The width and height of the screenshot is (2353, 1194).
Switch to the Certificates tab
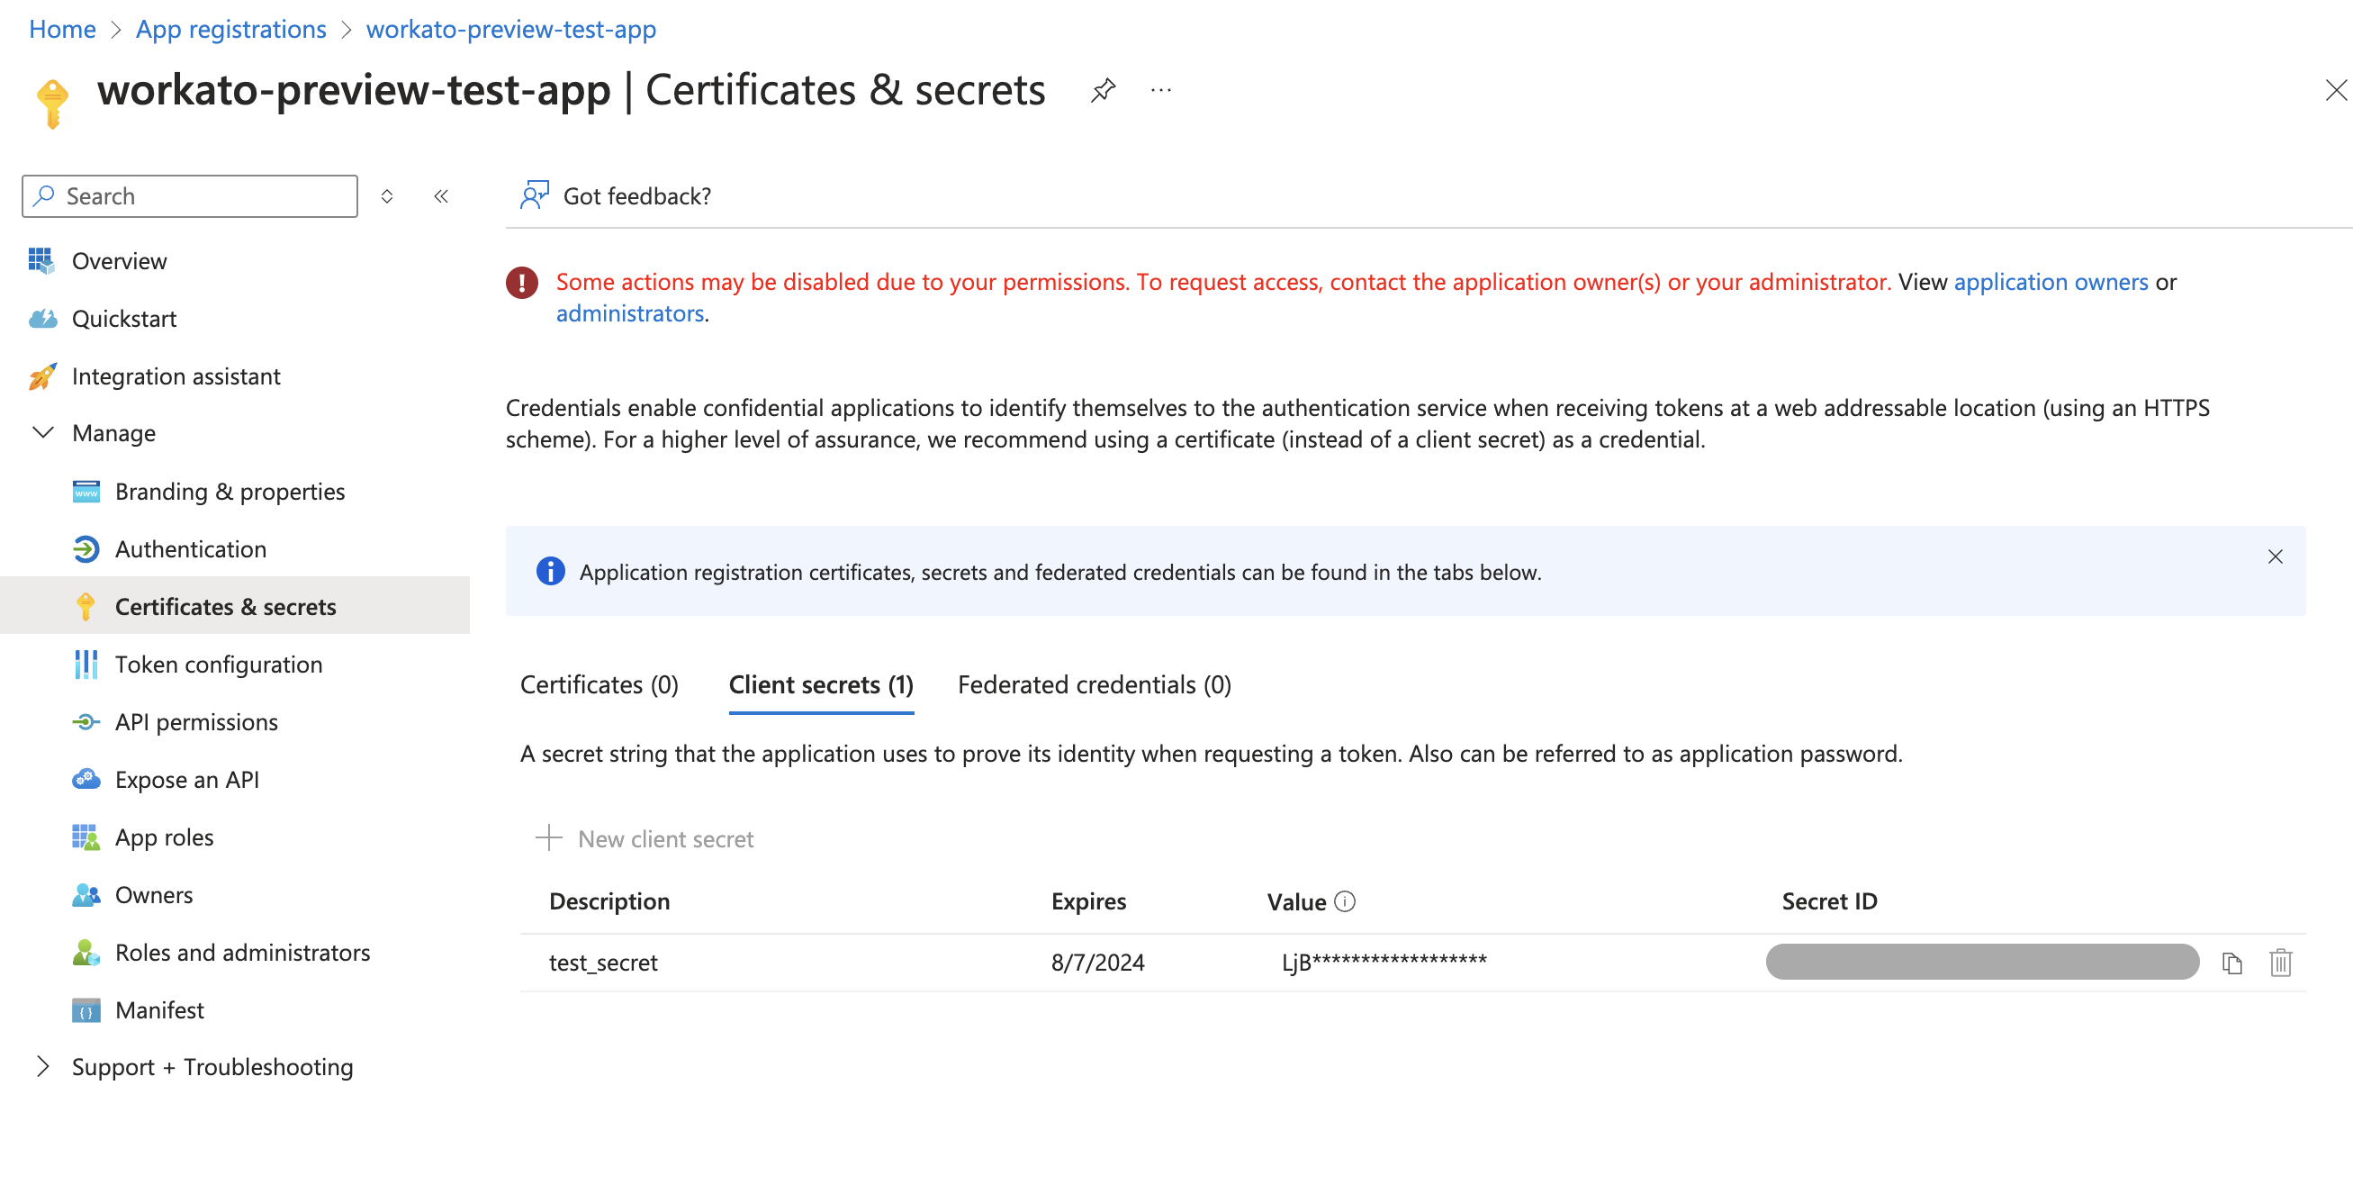[599, 684]
